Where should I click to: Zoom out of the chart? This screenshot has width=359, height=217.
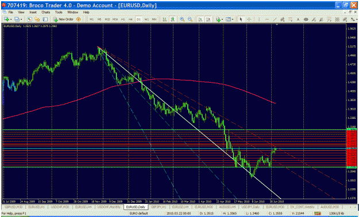pyautogui.click(x=190, y=20)
